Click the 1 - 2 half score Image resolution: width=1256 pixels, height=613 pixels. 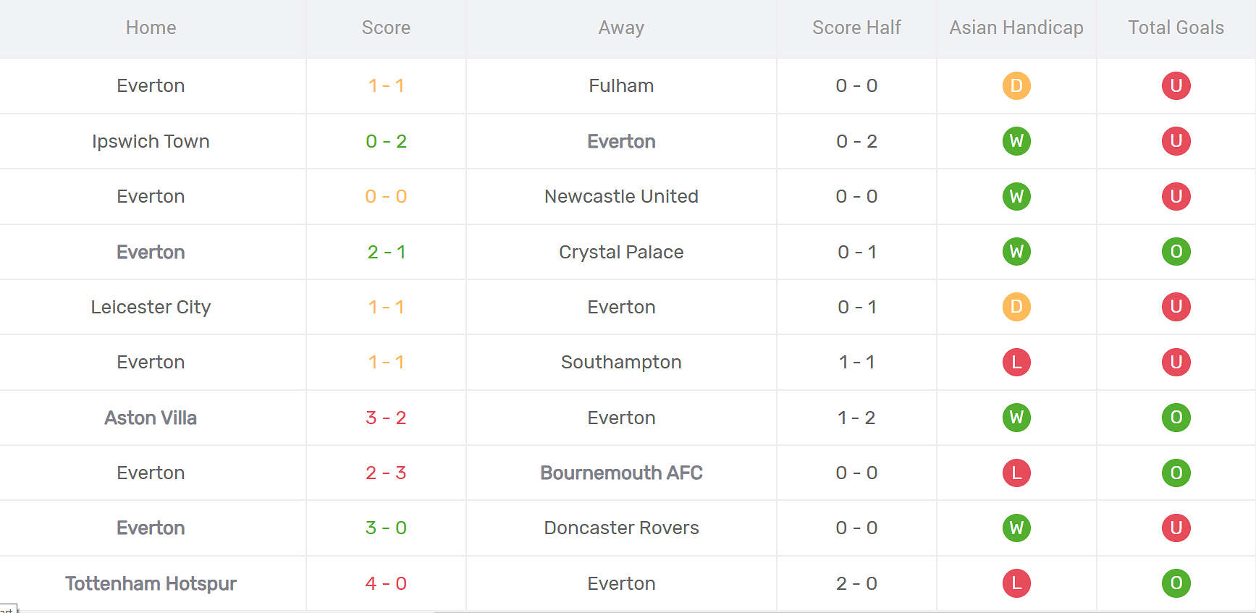[x=856, y=418]
